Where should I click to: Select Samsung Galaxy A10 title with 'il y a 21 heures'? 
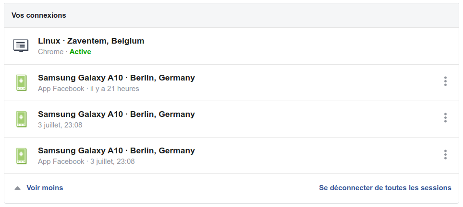116,78
